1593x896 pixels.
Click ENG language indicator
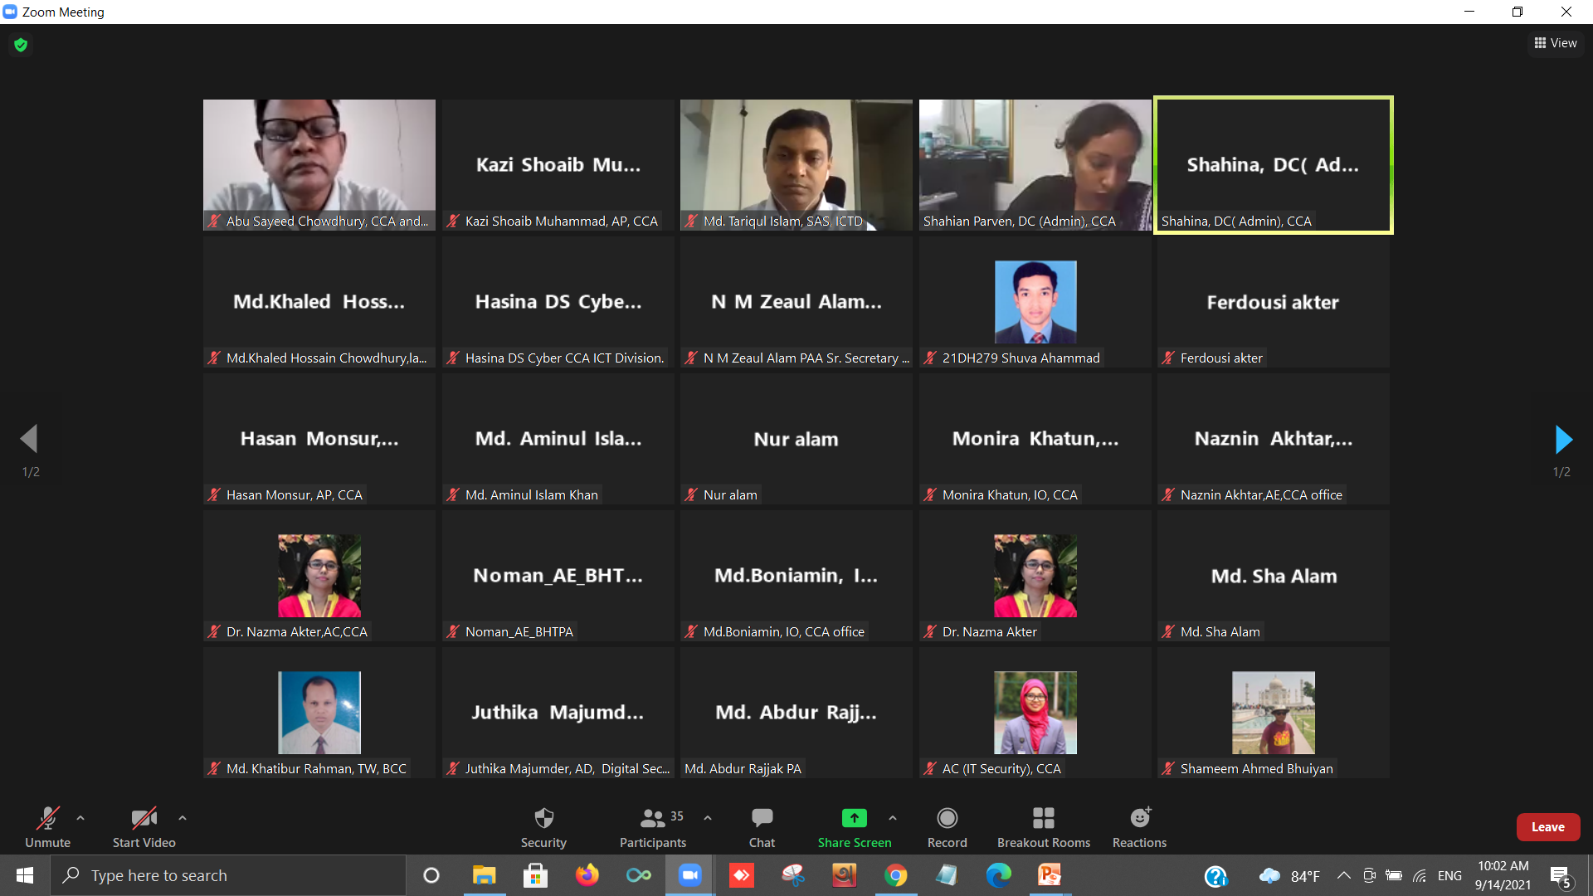1449,875
